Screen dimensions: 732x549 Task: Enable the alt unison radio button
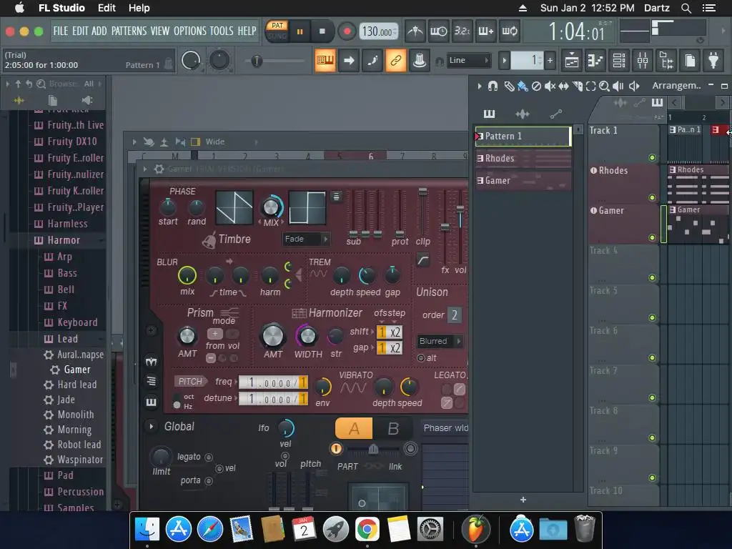(x=421, y=358)
